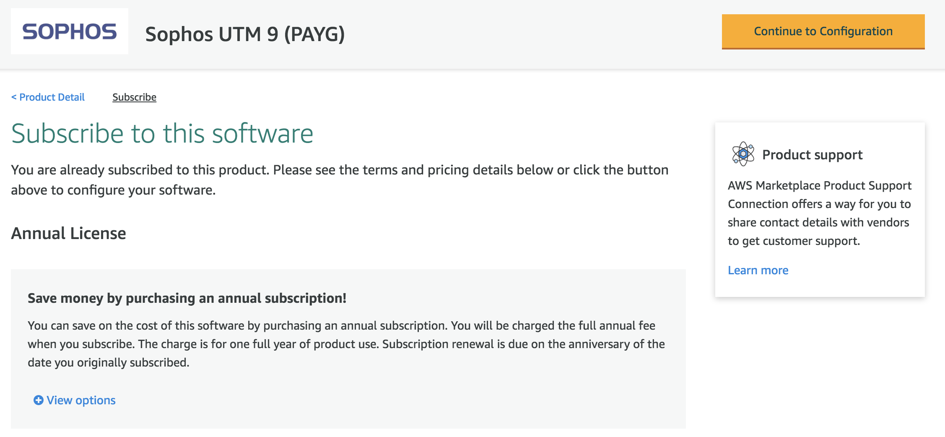Image resolution: width=945 pixels, height=437 pixels.
Task: Click the Annual License heading
Action: tap(68, 233)
